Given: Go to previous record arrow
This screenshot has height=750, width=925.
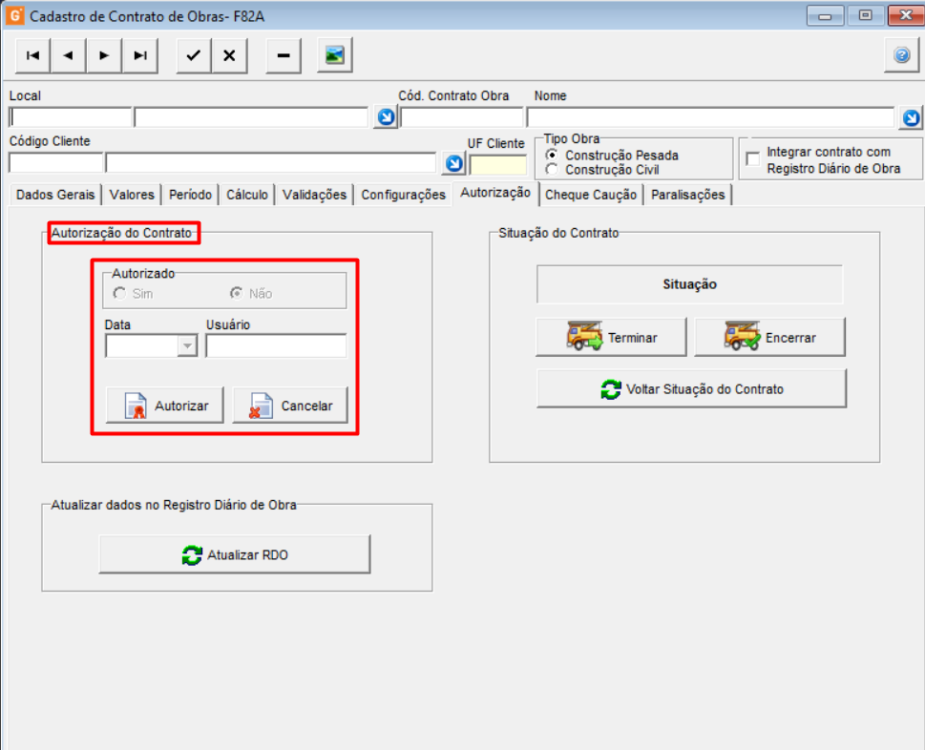Looking at the screenshot, I should tap(69, 55).
